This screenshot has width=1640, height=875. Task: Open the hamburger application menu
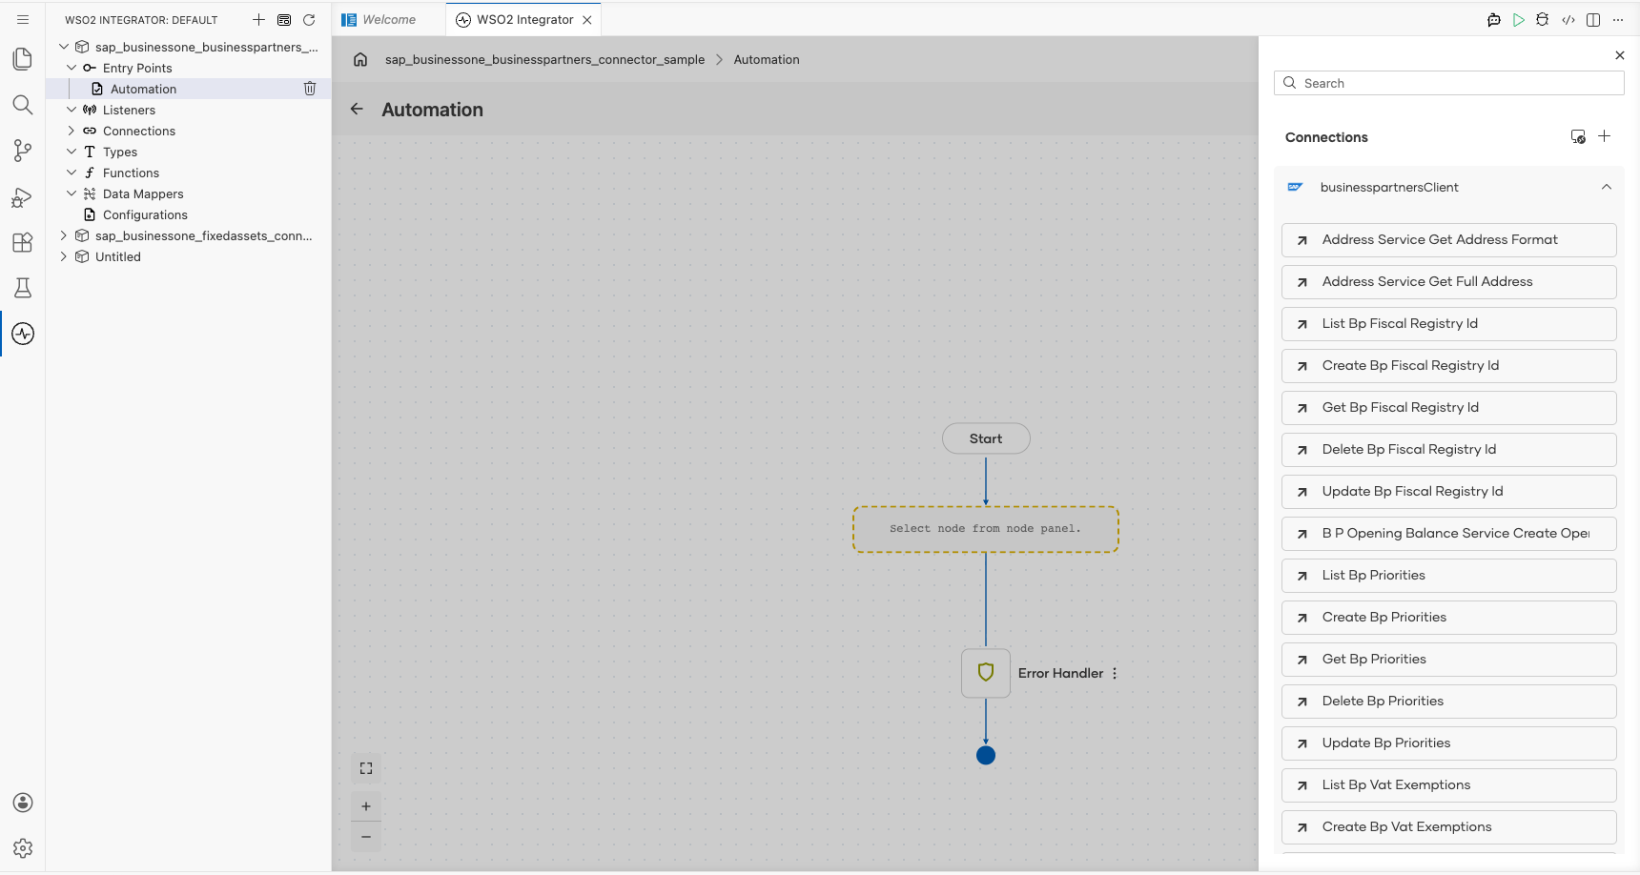click(x=23, y=19)
